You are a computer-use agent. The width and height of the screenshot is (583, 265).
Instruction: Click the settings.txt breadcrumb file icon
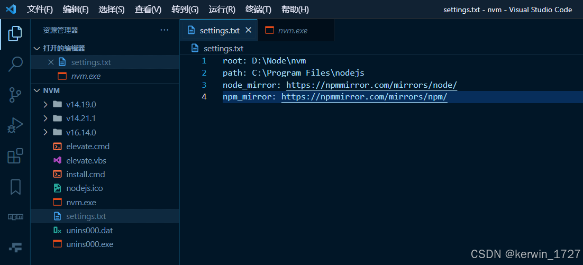point(195,48)
